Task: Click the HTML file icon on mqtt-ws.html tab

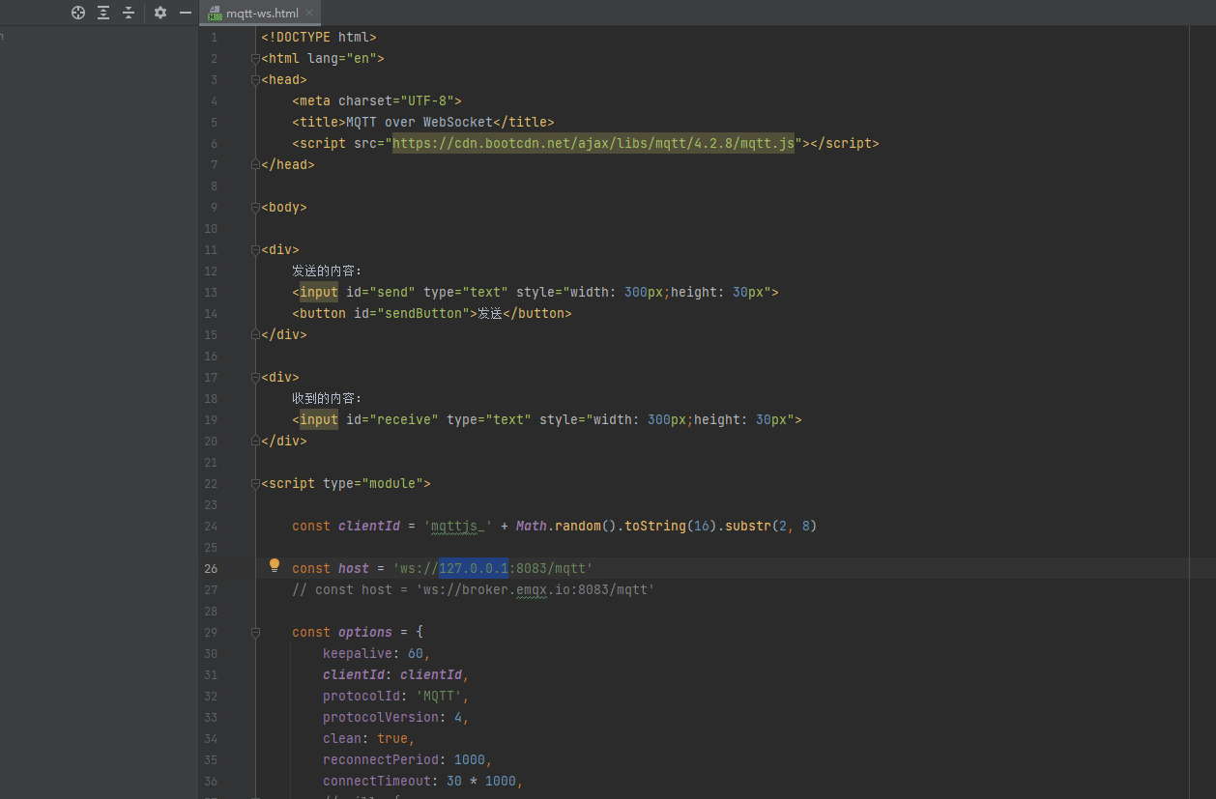Action: pos(215,14)
